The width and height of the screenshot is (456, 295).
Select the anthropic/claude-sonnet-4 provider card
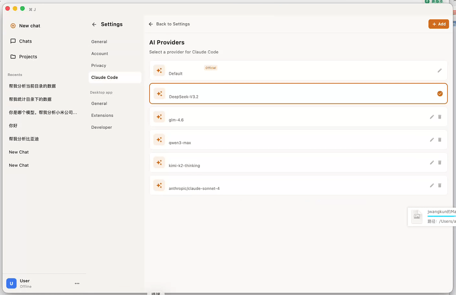tap(298, 185)
